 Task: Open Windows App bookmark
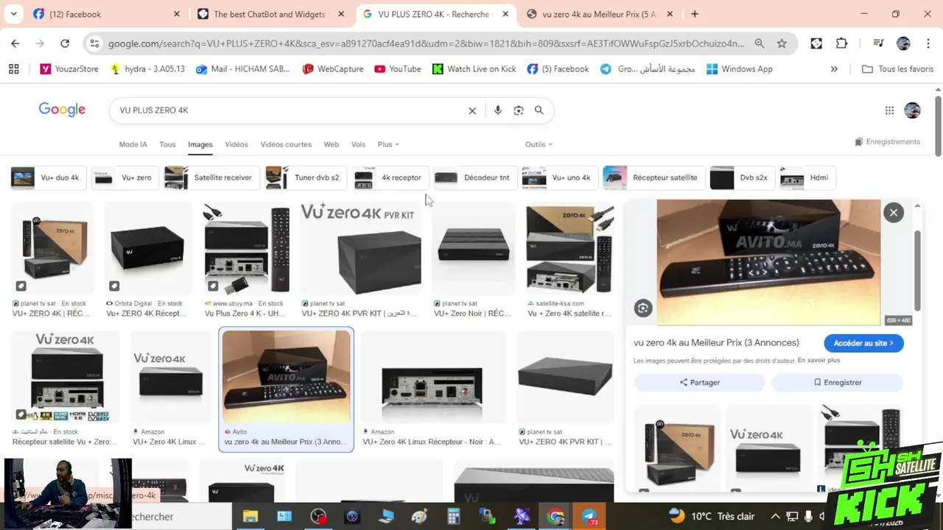[739, 68]
